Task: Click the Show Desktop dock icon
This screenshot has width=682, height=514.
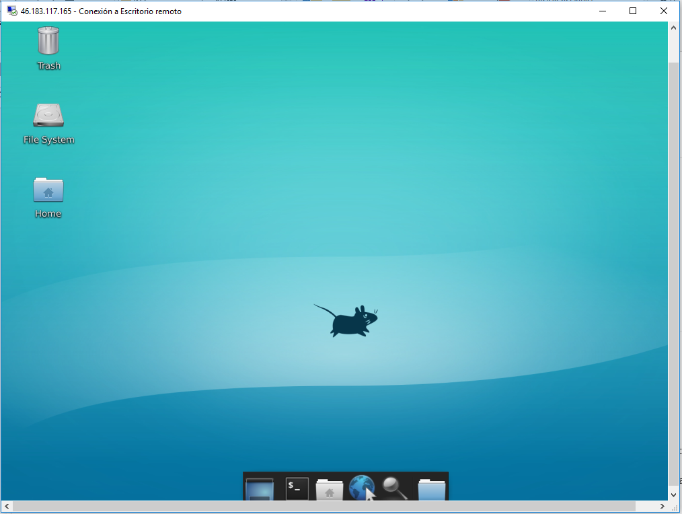Action: (x=260, y=489)
